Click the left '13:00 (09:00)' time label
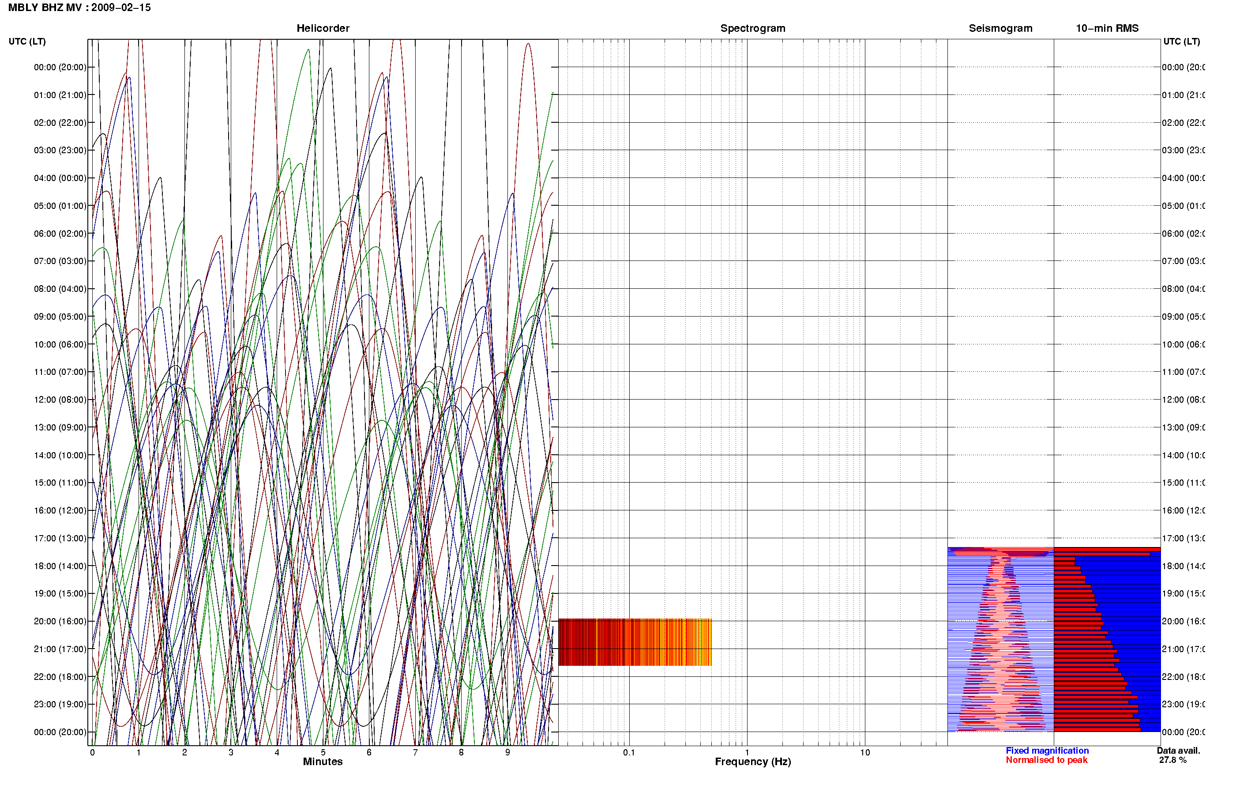The width and height of the screenshot is (1255, 785). (60, 427)
